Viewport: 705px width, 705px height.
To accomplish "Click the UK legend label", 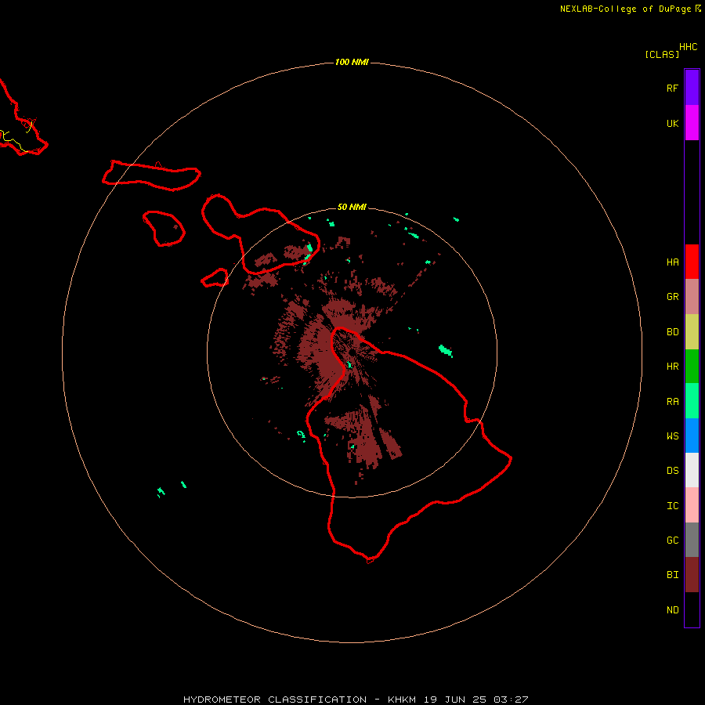I will [672, 123].
